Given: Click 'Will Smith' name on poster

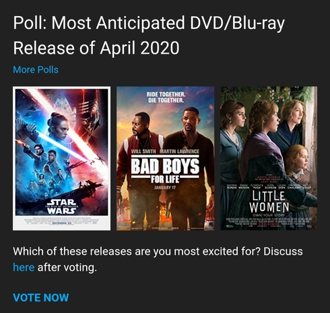Looking at the screenshot, I should [x=143, y=151].
